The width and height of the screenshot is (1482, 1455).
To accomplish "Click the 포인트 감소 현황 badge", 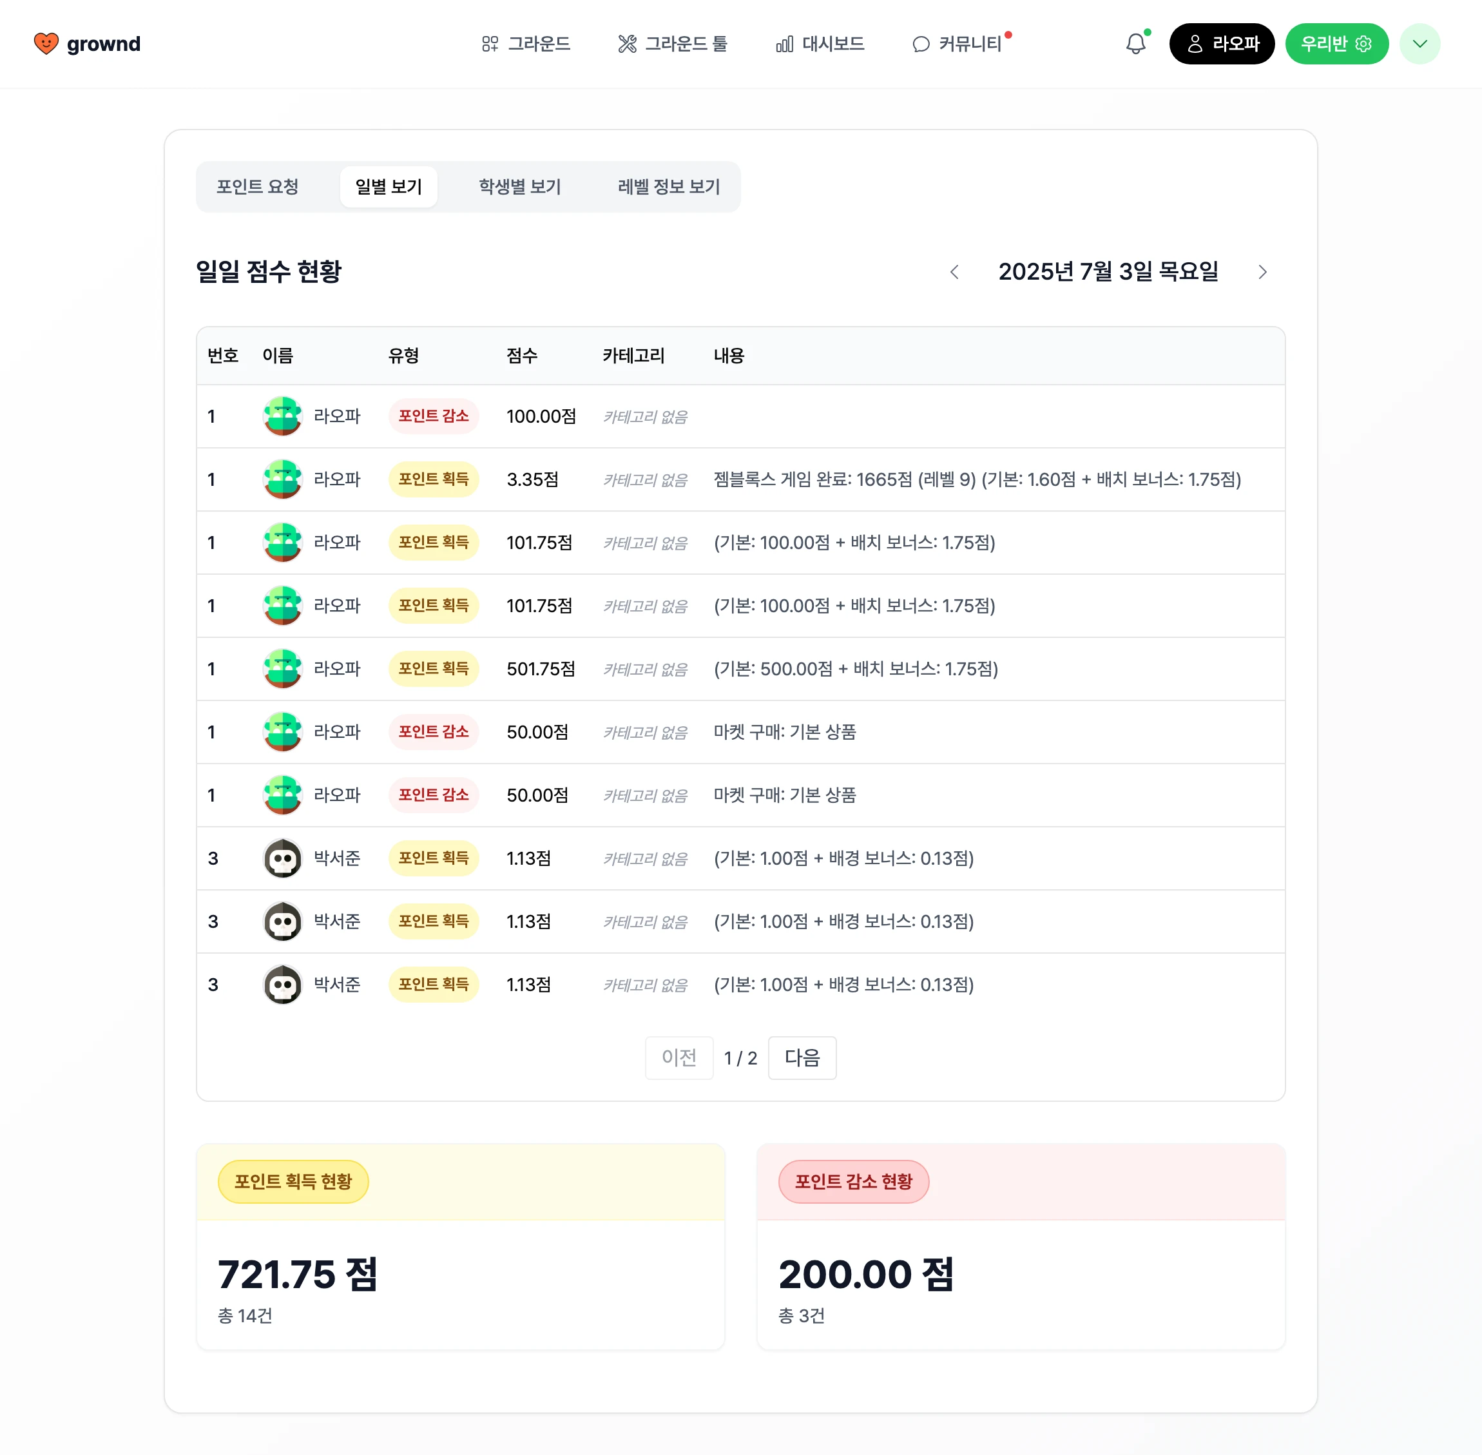I will [x=854, y=1181].
